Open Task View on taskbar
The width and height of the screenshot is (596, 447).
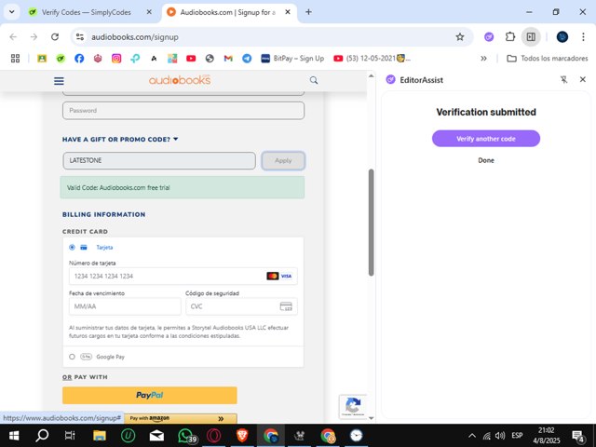pyautogui.click(x=70, y=436)
